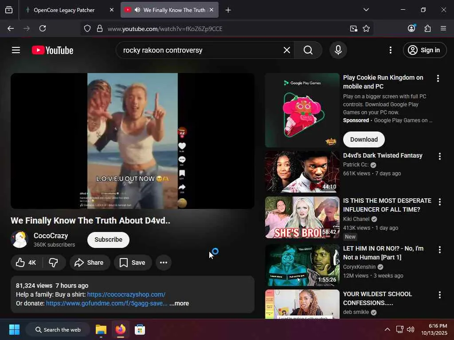The image size is (454, 340).
Task: Open YouTube settings three-dot menu beside Sign in
Action: (x=390, y=50)
